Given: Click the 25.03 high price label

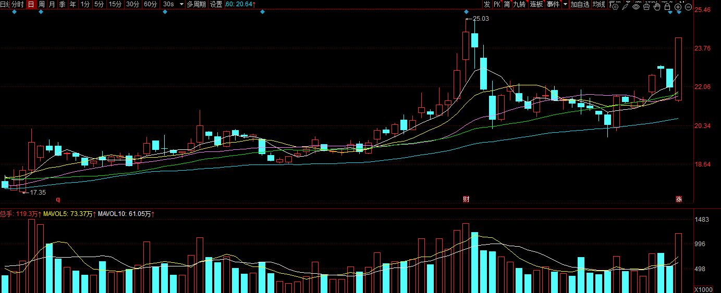Looking at the screenshot, I should point(481,19).
